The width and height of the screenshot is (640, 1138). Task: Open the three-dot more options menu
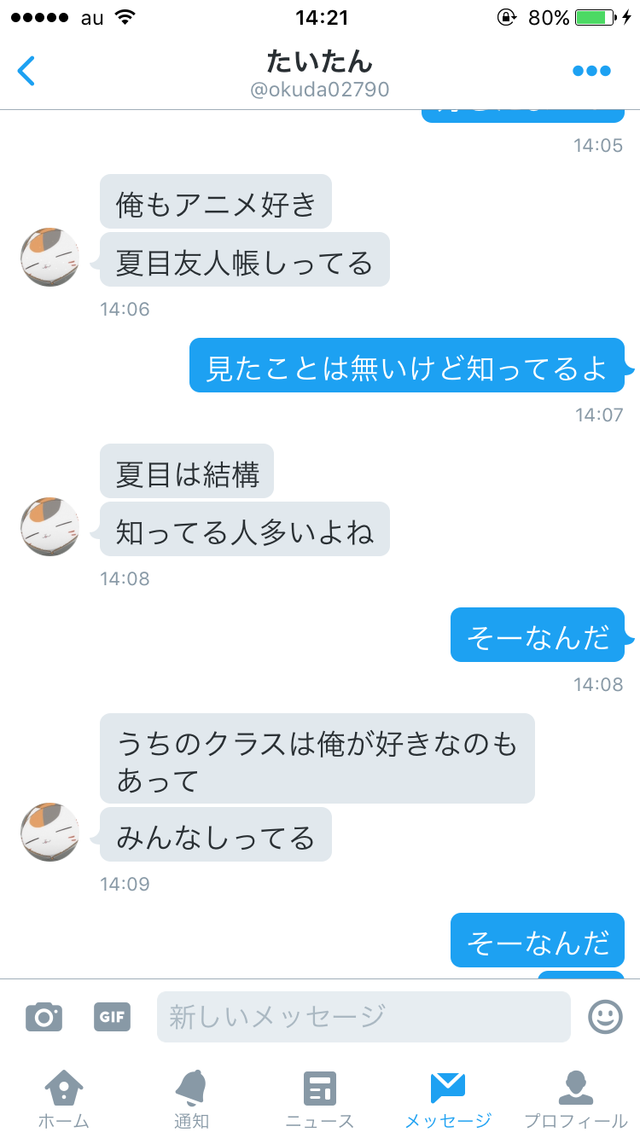(x=591, y=72)
